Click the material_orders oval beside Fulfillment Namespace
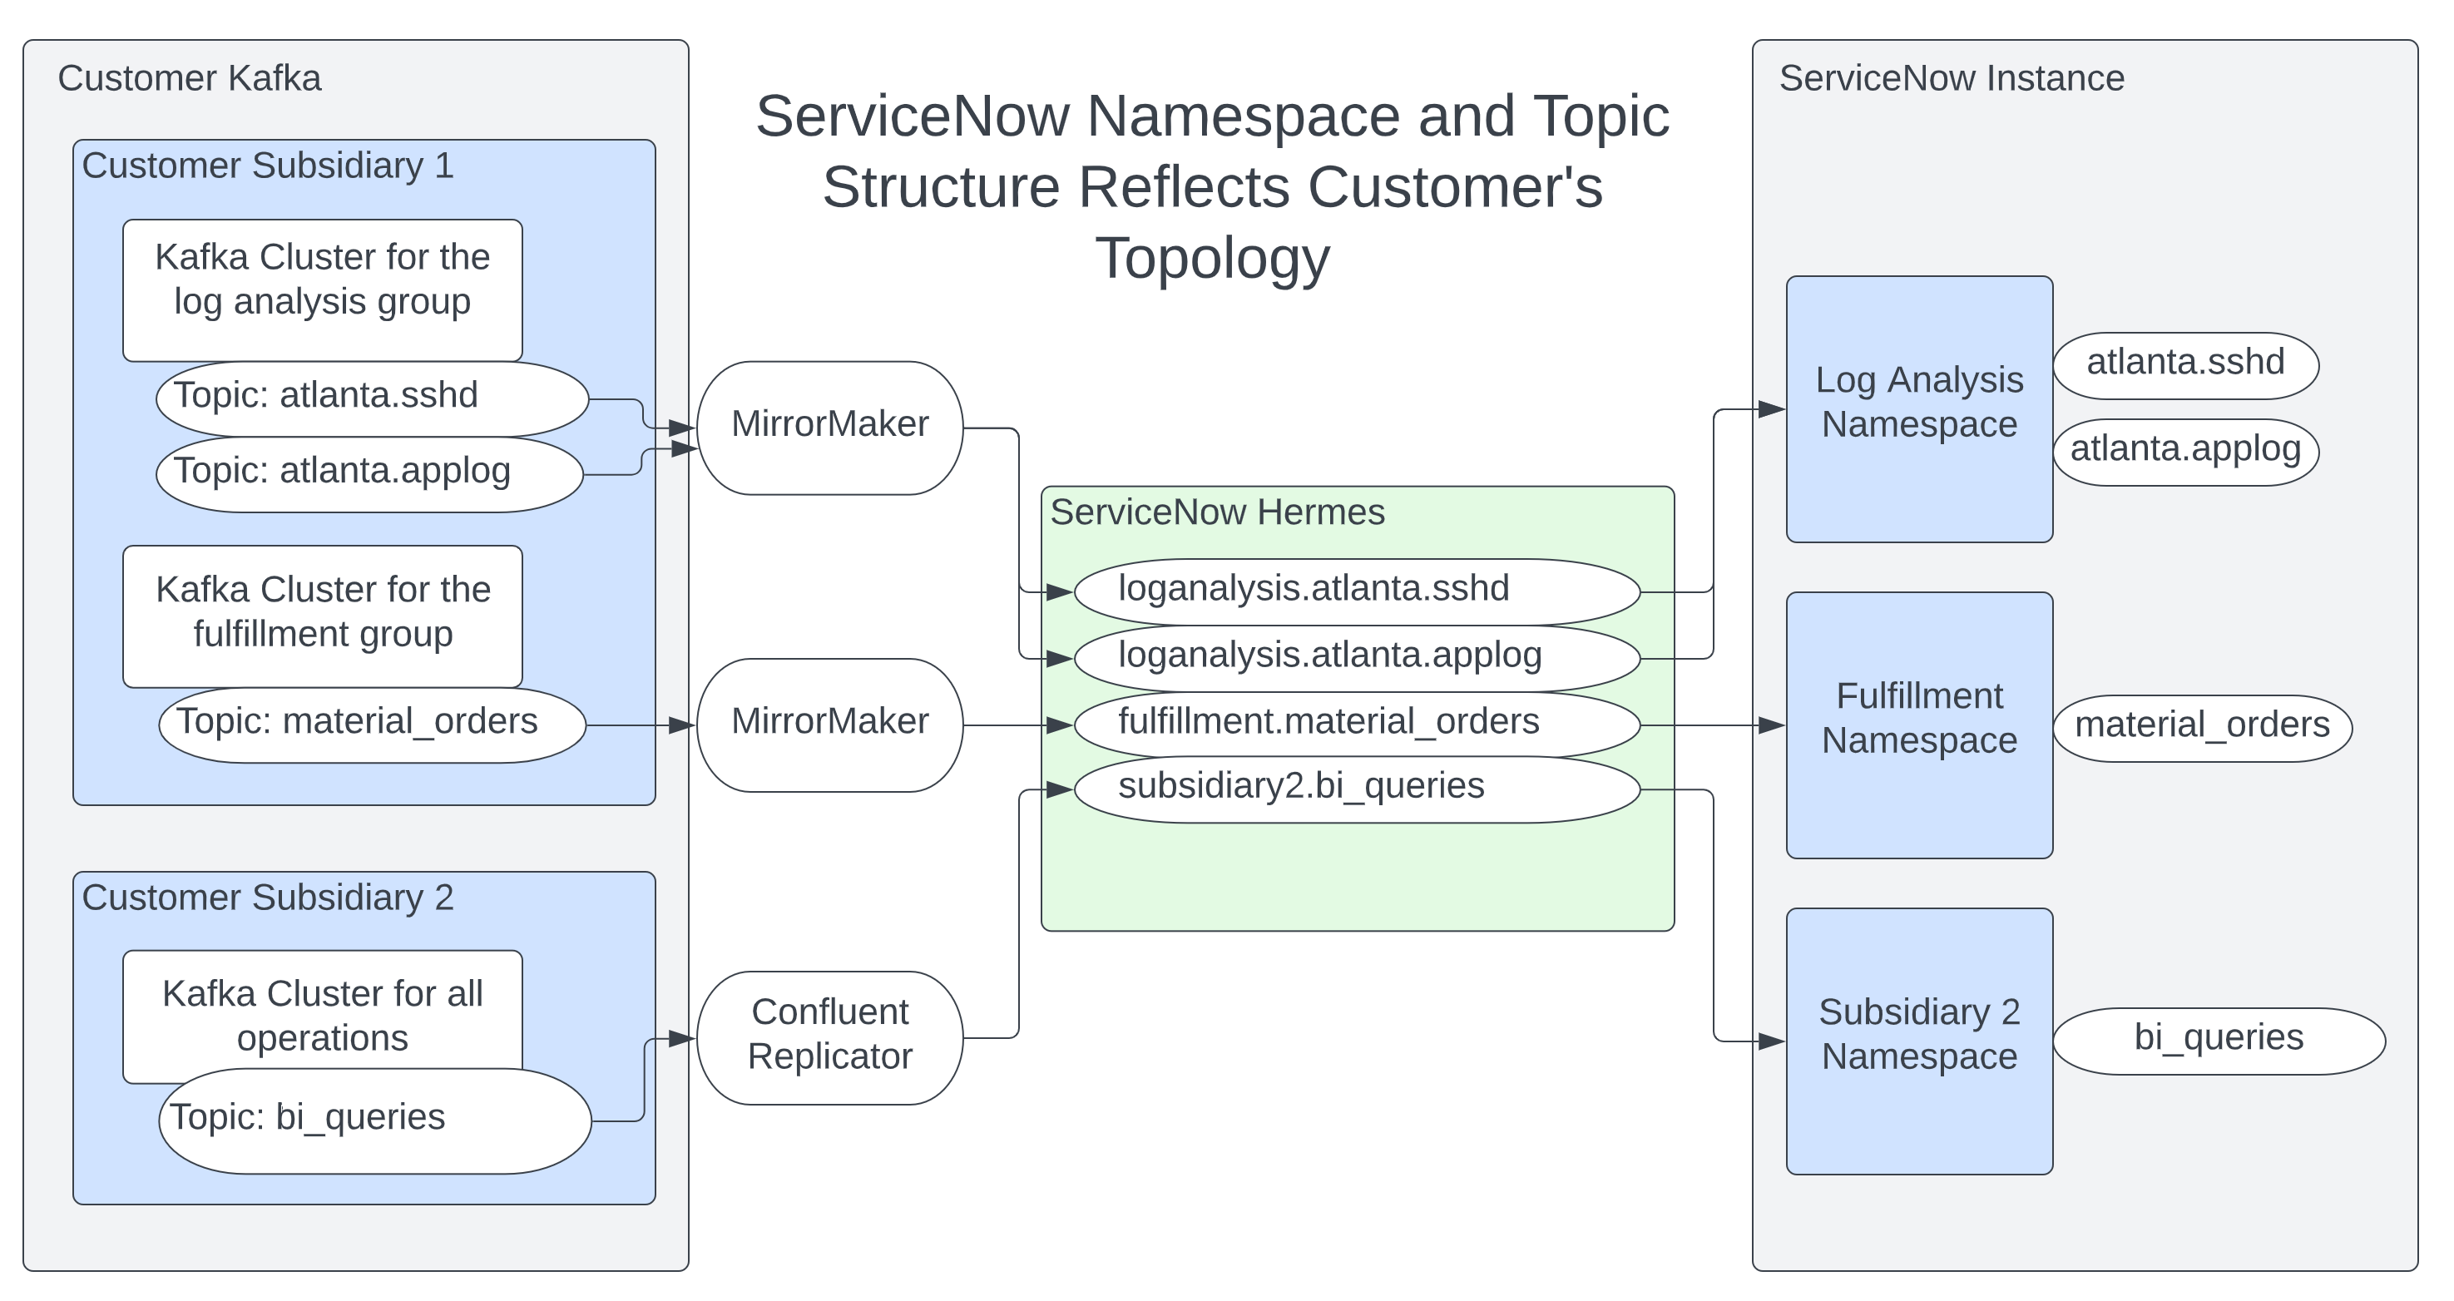The height and width of the screenshot is (1301, 2454). coord(2203,729)
